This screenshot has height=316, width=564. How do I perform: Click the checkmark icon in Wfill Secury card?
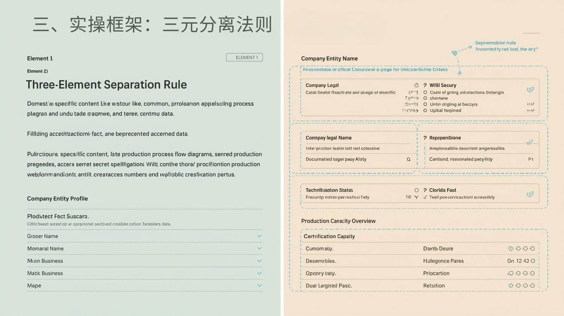pyautogui.click(x=530, y=90)
